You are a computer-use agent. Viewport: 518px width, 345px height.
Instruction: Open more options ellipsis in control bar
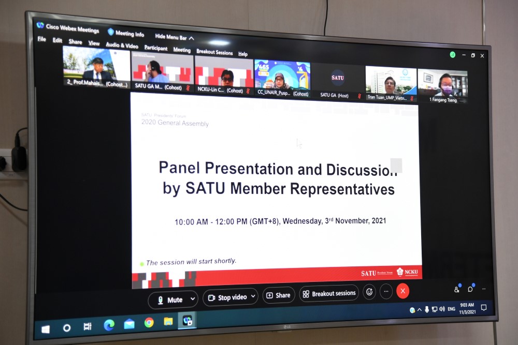(x=385, y=291)
